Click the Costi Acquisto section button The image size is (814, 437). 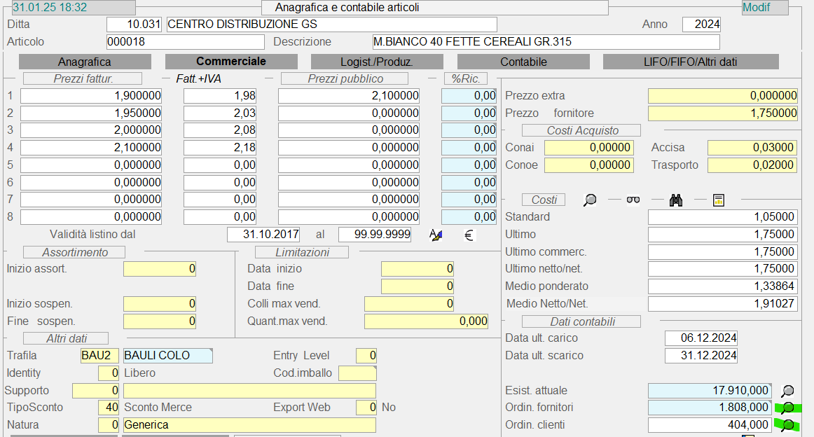[581, 130]
